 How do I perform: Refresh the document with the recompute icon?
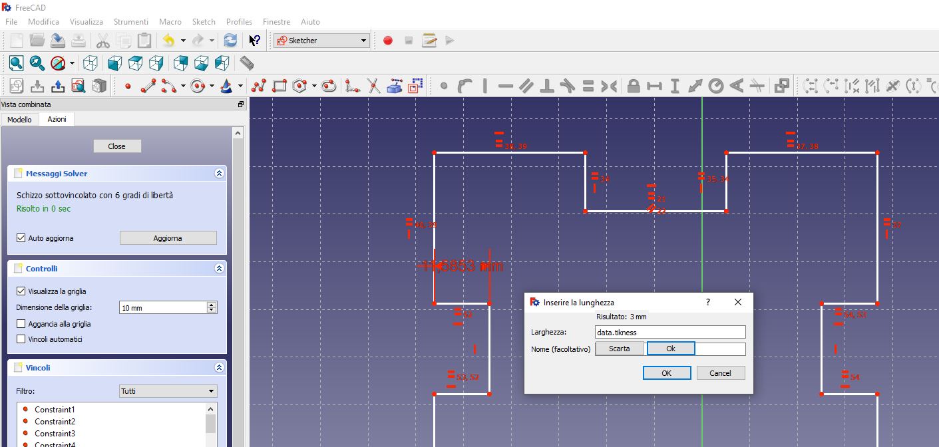(x=230, y=41)
